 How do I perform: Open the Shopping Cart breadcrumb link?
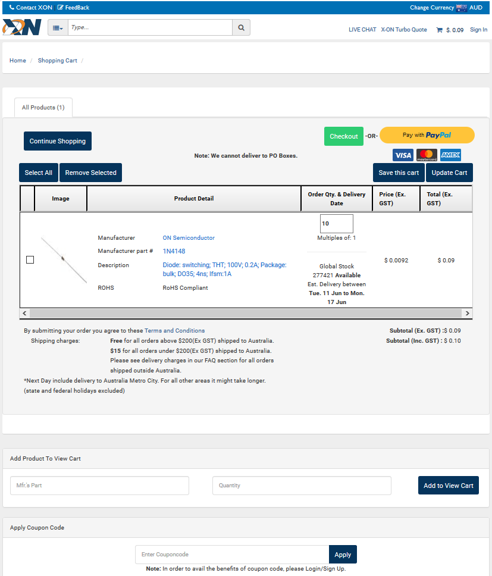[57, 60]
